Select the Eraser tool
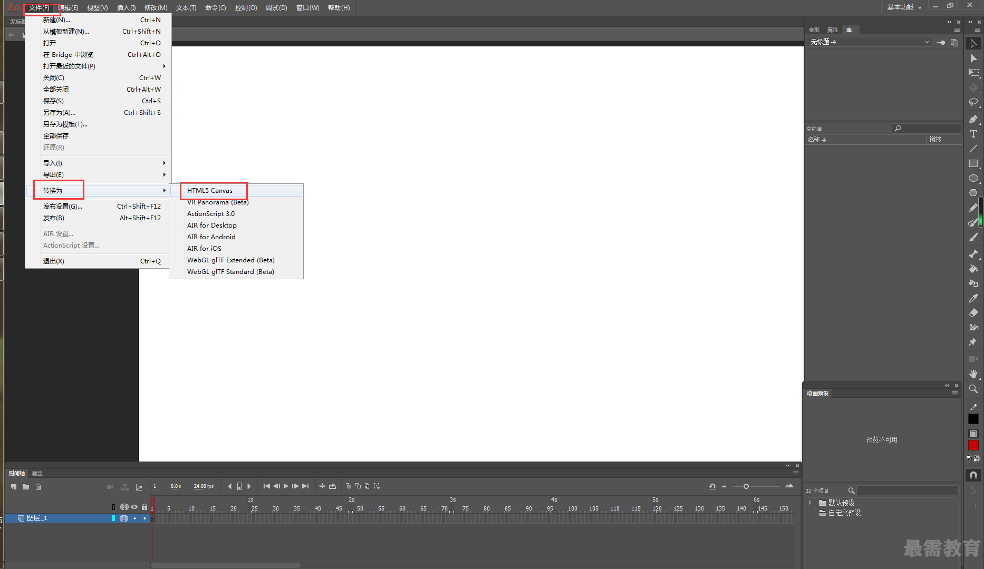This screenshot has height=569, width=984. 973,313
